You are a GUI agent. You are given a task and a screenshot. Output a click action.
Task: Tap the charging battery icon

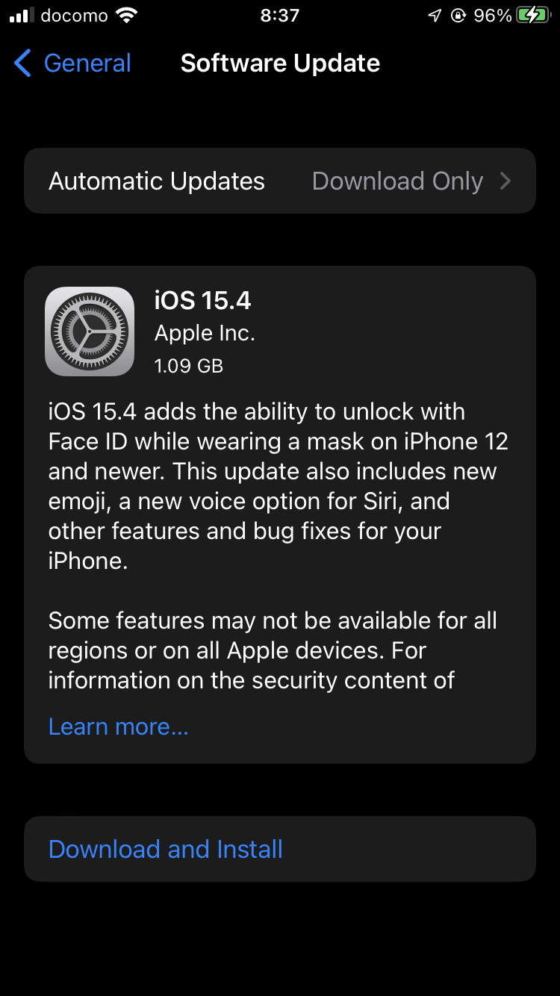coord(533,16)
